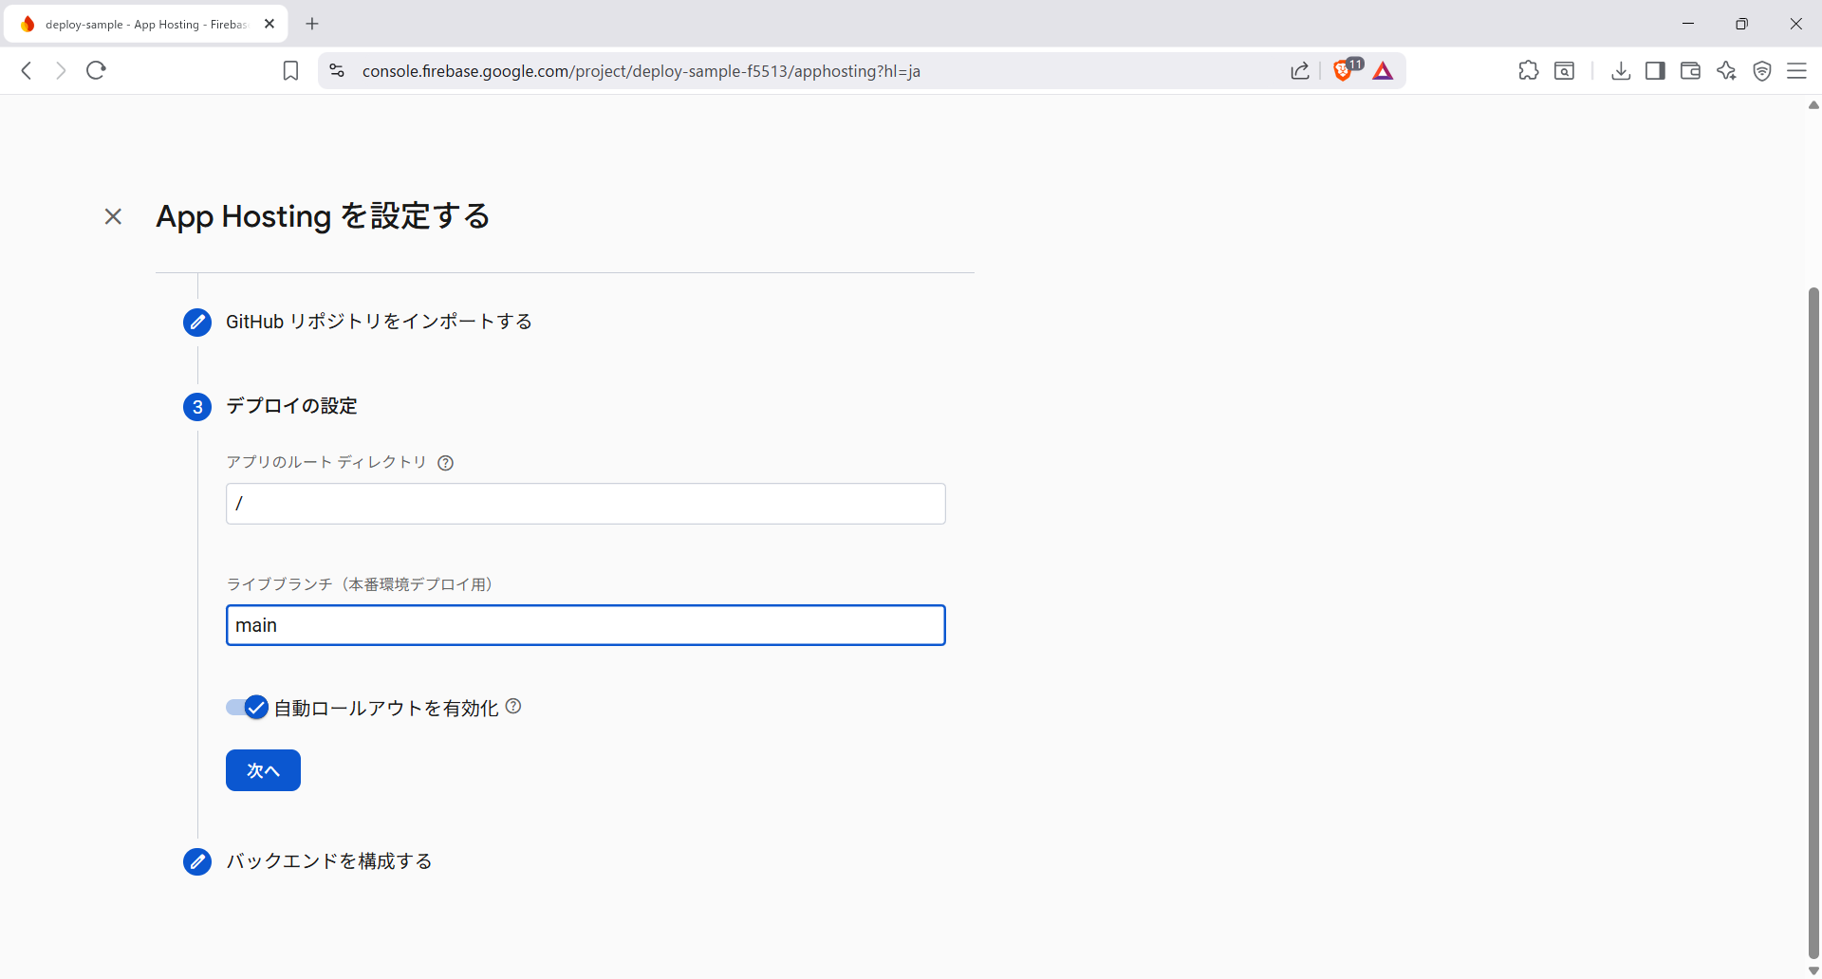Click the page's vertical scrollbar thumb
The width and height of the screenshot is (1822, 979).
click(x=1813, y=621)
